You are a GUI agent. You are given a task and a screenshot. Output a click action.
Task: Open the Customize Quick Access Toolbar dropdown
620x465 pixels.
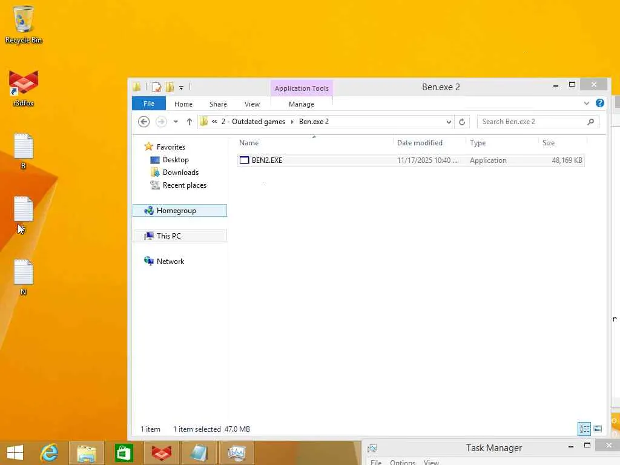tap(181, 87)
